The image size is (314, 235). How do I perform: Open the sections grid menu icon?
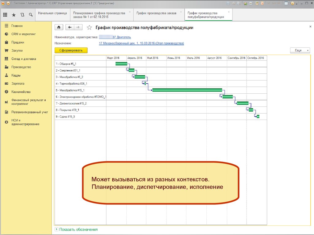pyautogui.click(x=5, y=15)
